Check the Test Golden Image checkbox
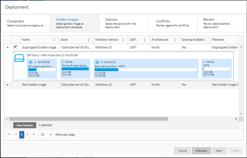The height and width of the screenshot is (158, 247). pyautogui.click(x=16, y=84)
